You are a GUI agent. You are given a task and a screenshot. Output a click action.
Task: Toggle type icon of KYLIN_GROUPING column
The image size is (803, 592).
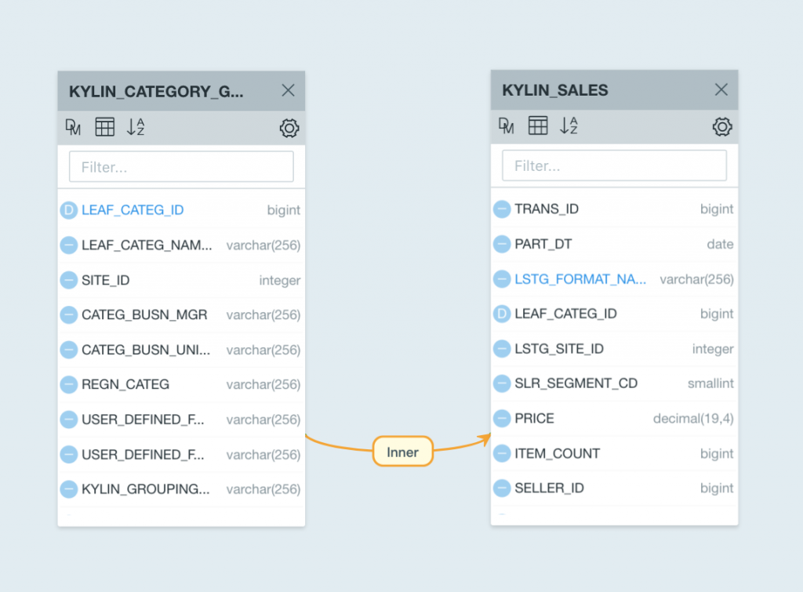tap(69, 489)
